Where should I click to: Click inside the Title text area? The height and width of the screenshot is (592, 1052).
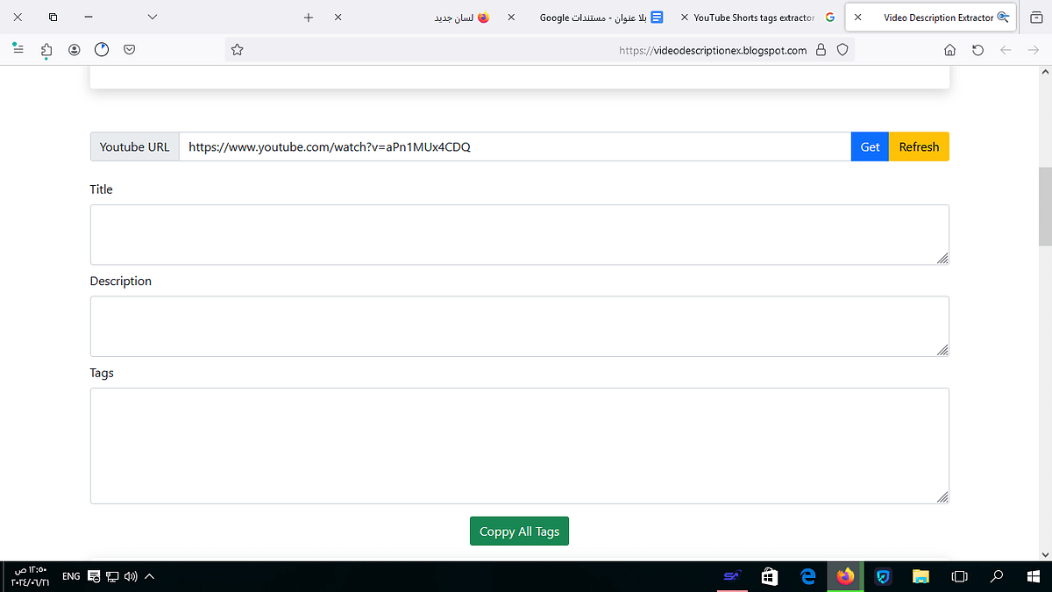point(519,234)
